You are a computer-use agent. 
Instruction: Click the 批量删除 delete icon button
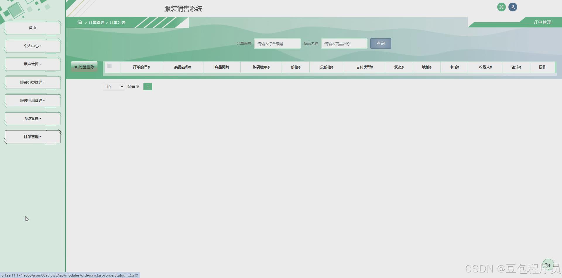pyautogui.click(x=84, y=67)
